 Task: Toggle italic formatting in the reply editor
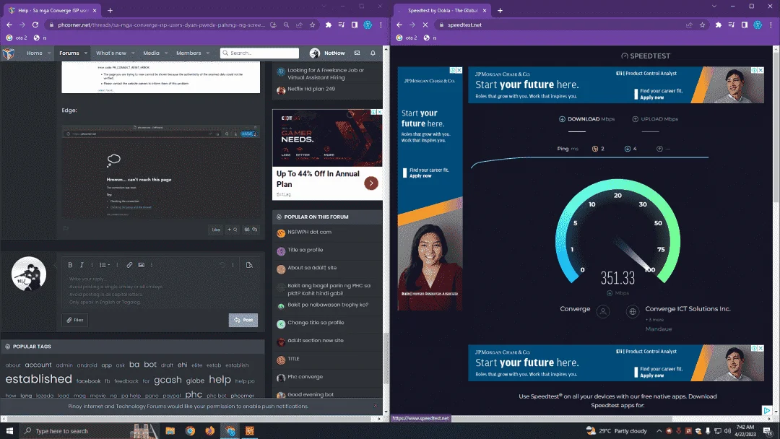[82, 265]
